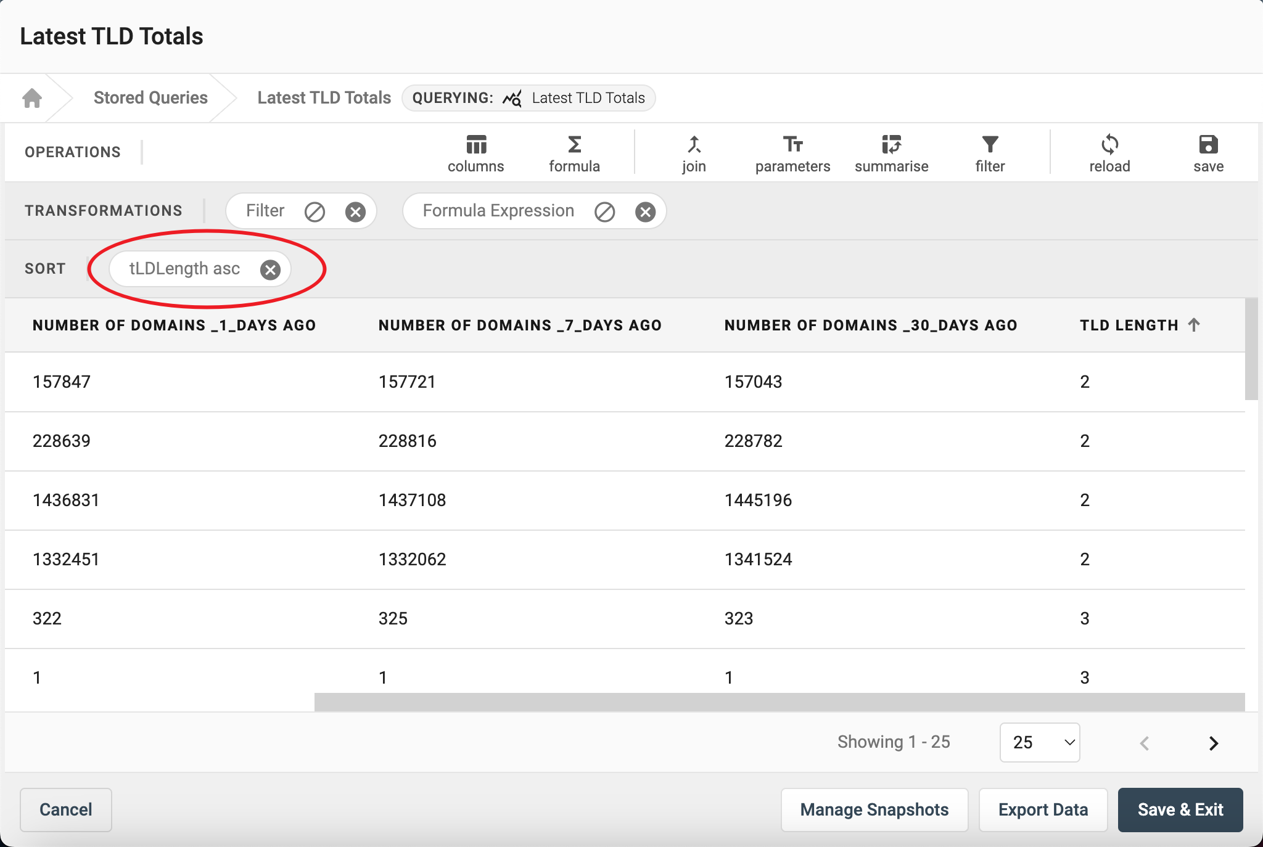Image resolution: width=1263 pixels, height=847 pixels.
Task: Disable the Filter transformation
Action: [x=315, y=212]
